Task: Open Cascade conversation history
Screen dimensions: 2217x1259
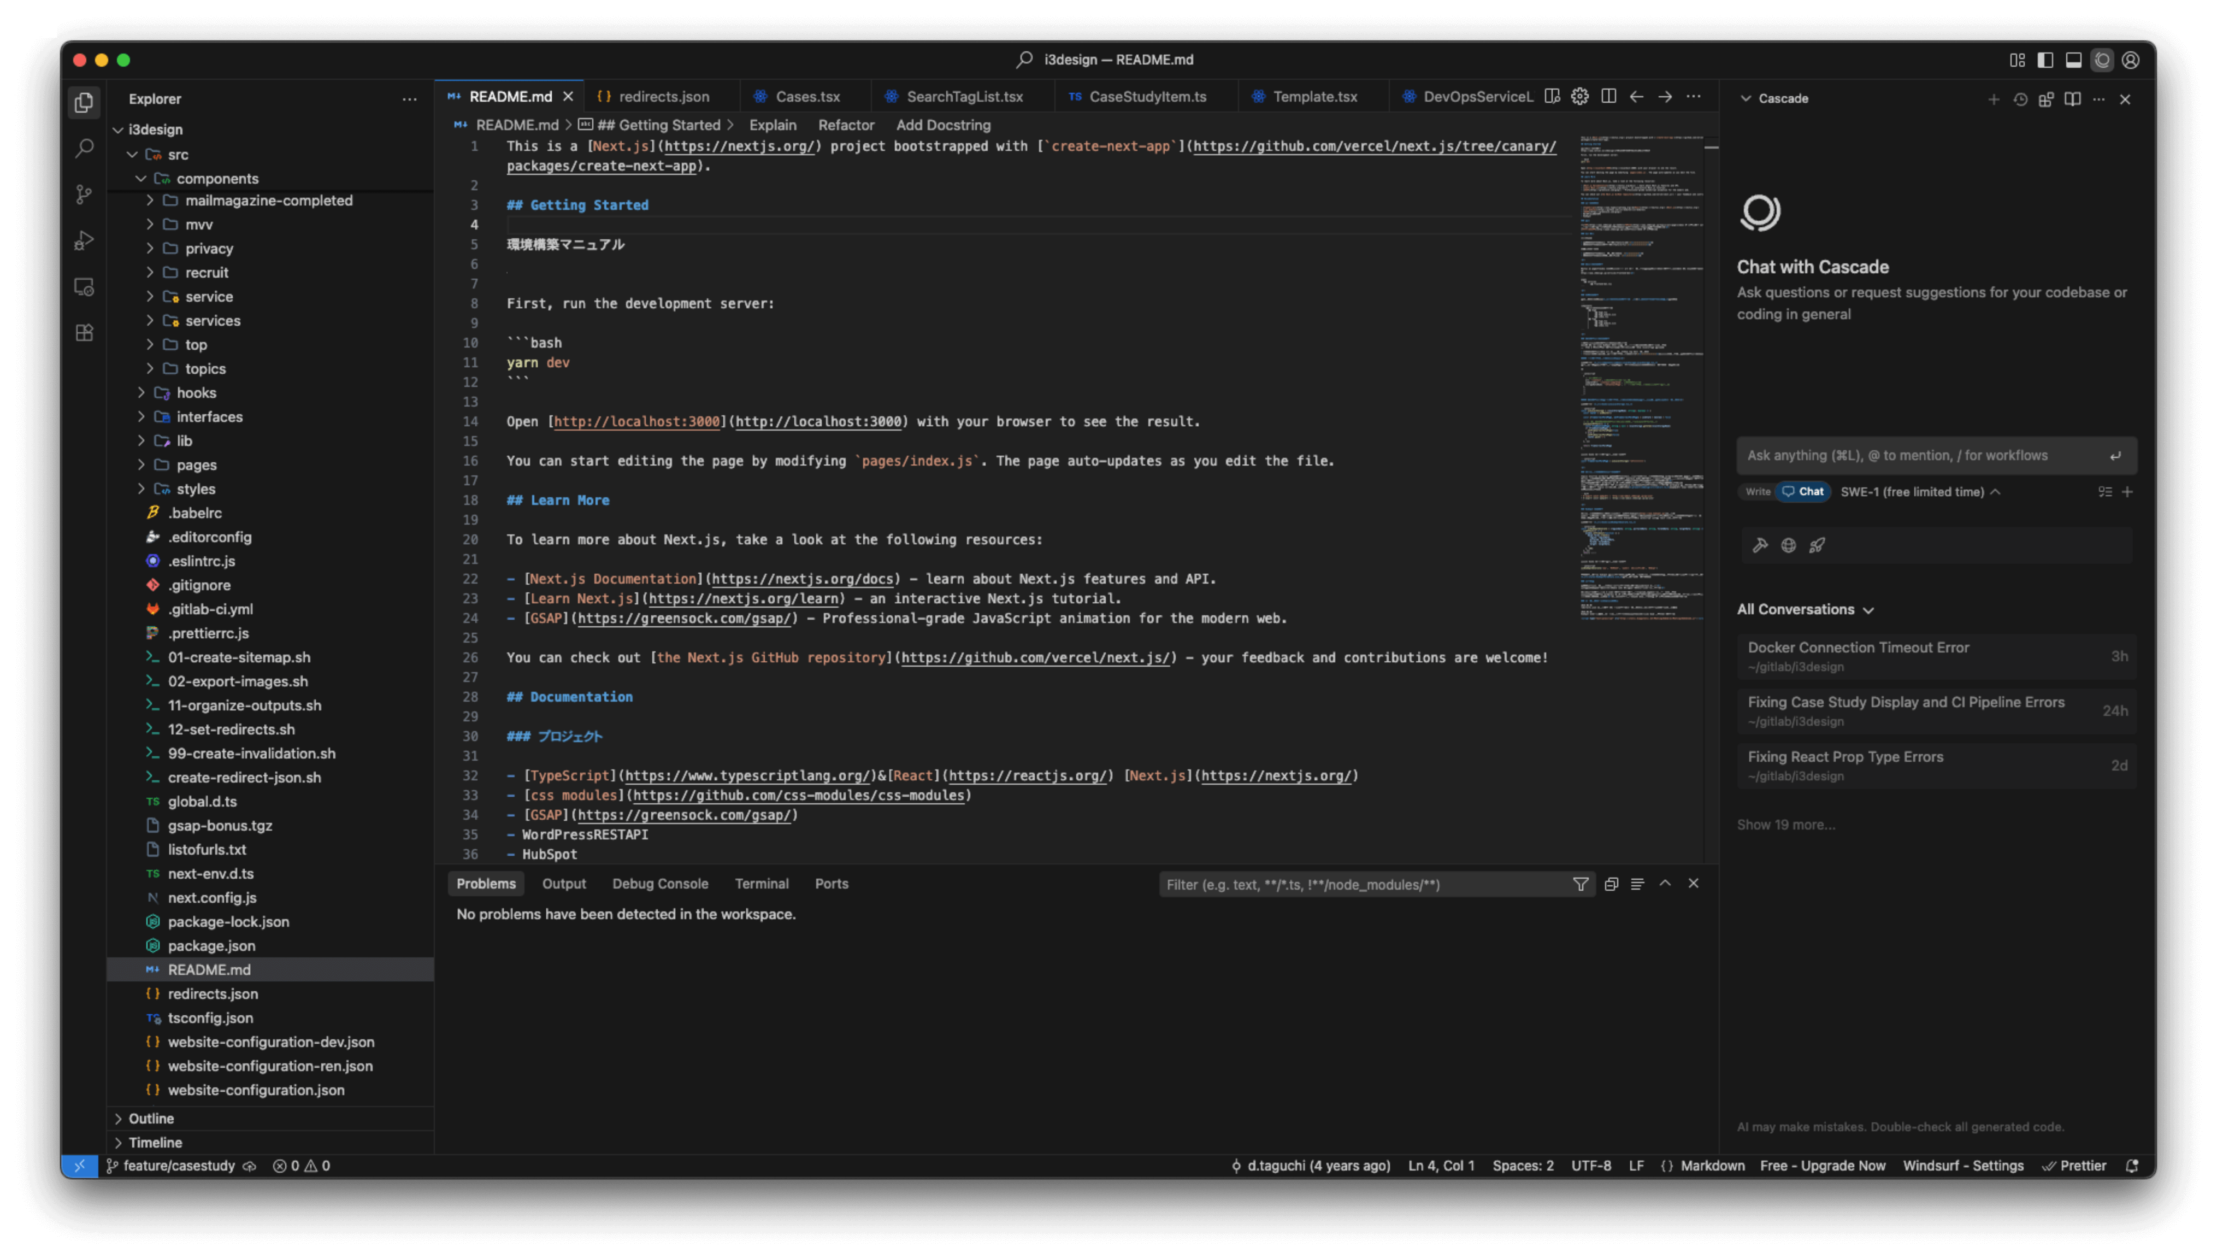Action: (2020, 98)
